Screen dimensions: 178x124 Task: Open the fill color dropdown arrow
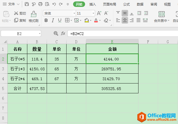90,21
